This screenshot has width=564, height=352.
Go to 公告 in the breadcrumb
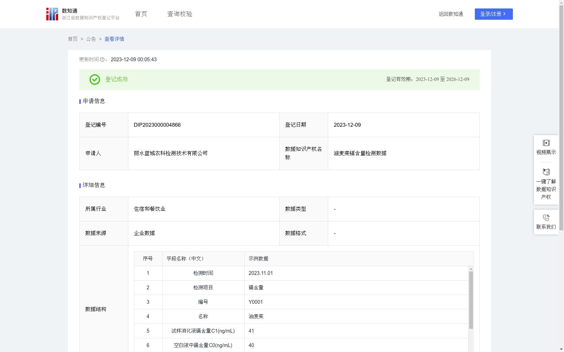pos(91,39)
